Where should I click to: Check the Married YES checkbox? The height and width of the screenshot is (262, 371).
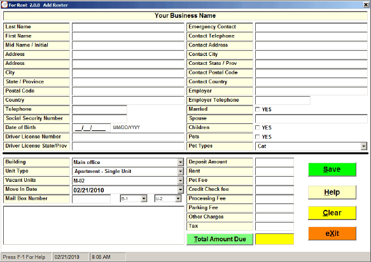258,109
